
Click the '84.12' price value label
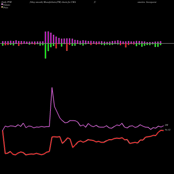(168, 130)
